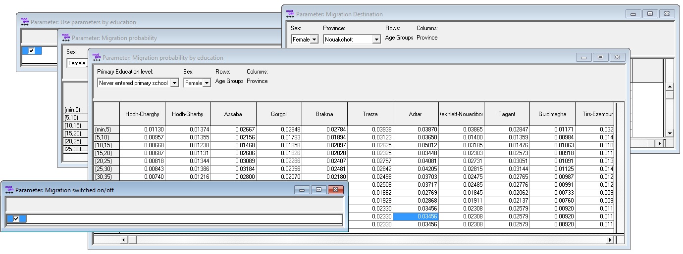
Task: Click Modgen icon of Migration probability by education window
Action: coord(97,57)
